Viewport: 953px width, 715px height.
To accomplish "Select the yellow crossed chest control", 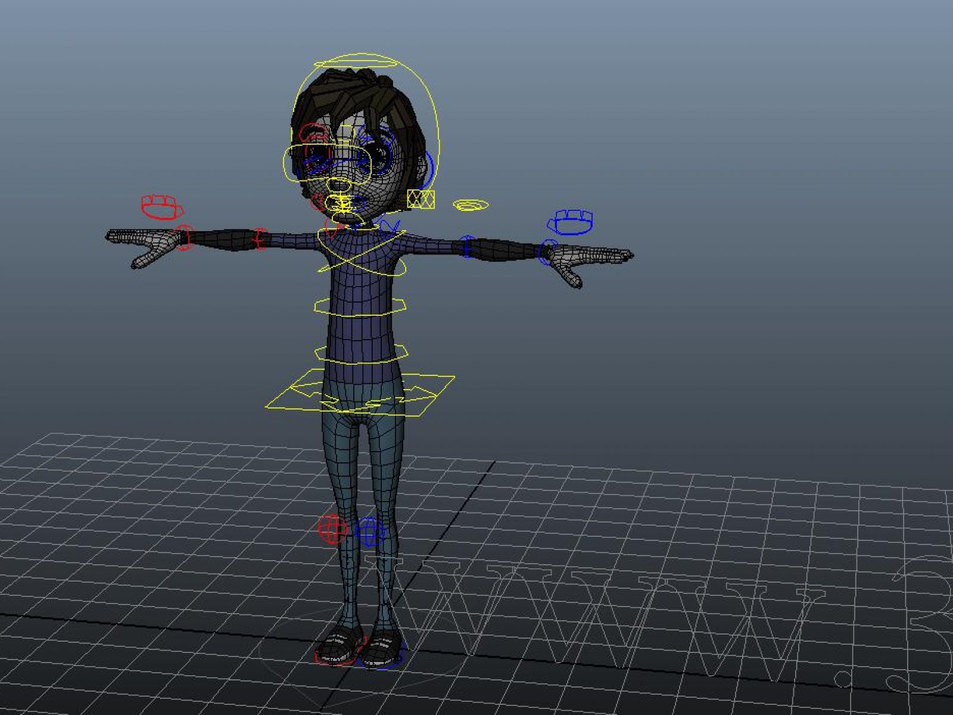I will point(362,253).
